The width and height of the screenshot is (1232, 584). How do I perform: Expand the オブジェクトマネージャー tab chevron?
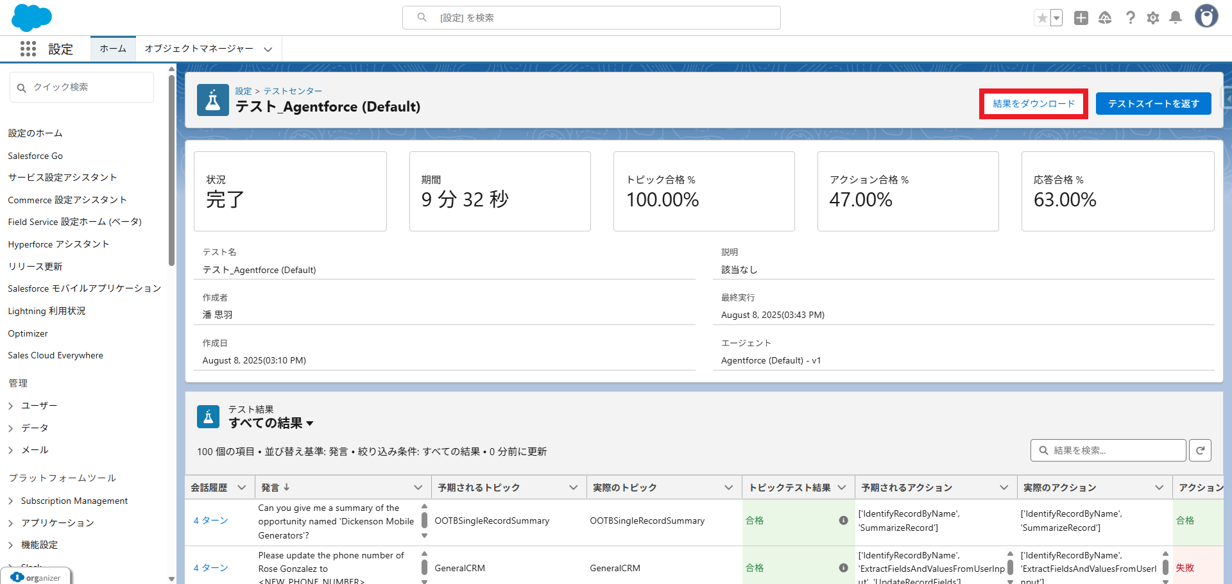268,49
